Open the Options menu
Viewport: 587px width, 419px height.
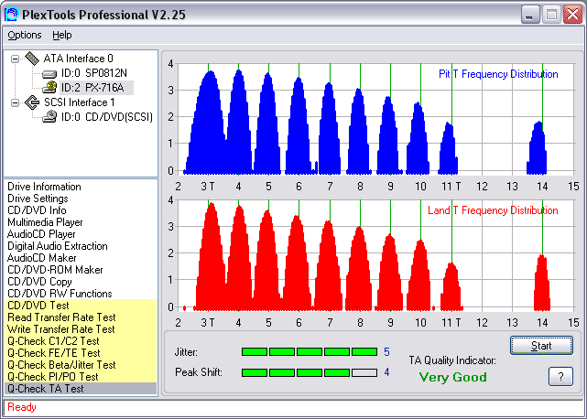(25, 35)
